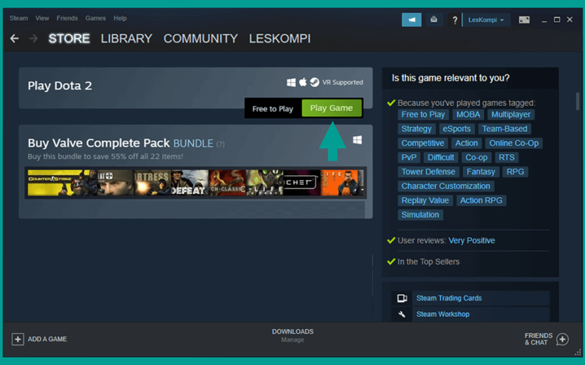Screen dimensions: 585x365
Task: Click the Fantasy tag
Action: (481, 172)
